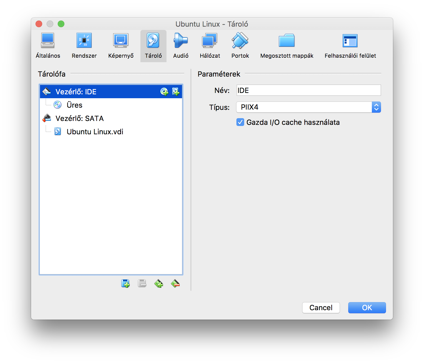The height and width of the screenshot is (364, 424).
Task: Switch to the Általános tab label
Action: pos(48,56)
